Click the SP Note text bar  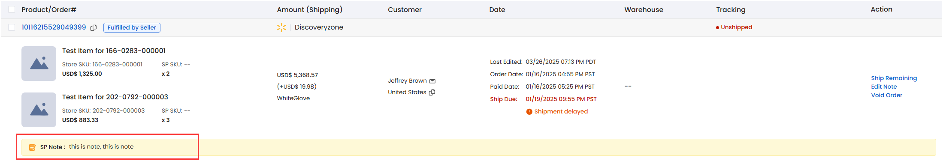(x=479, y=147)
